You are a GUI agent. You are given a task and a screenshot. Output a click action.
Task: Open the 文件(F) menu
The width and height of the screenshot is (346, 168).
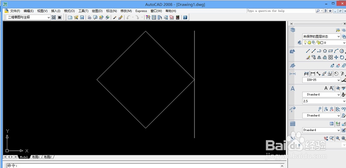15,11
